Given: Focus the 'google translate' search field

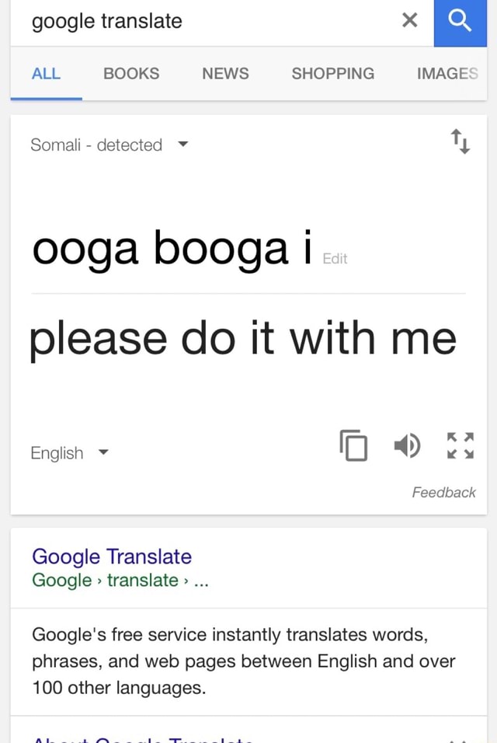Looking at the screenshot, I should [x=202, y=21].
